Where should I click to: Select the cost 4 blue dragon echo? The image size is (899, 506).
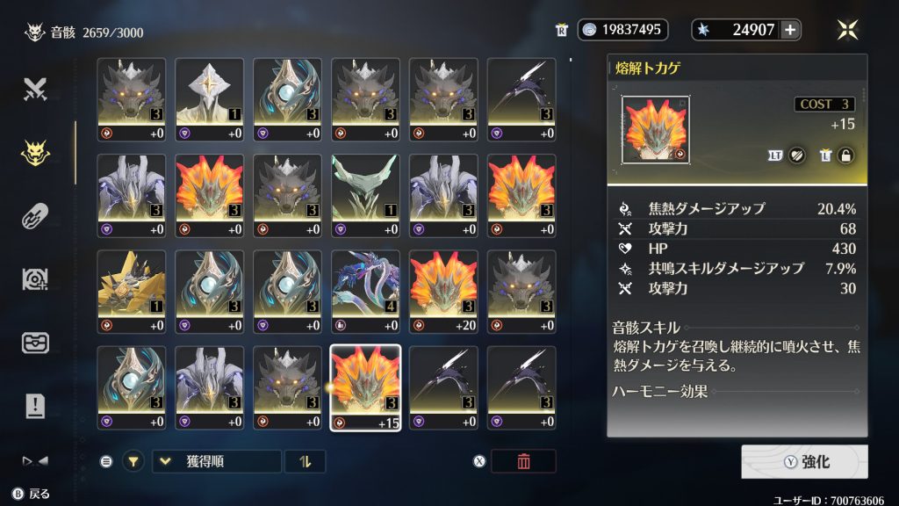click(365, 292)
